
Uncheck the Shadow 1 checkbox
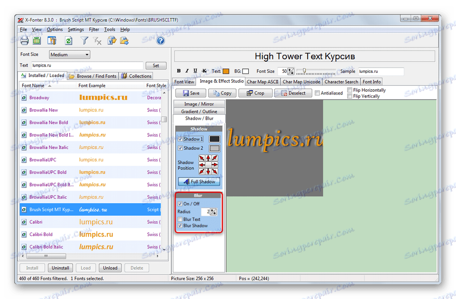pyautogui.click(x=180, y=139)
